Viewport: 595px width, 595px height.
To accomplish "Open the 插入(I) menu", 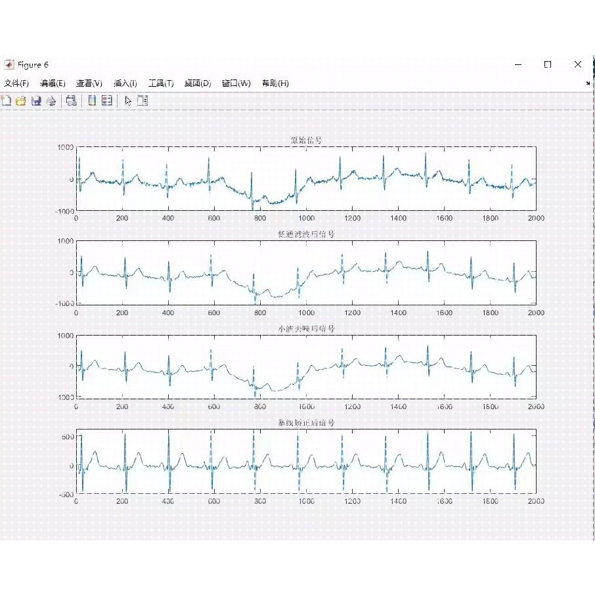I will (125, 83).
